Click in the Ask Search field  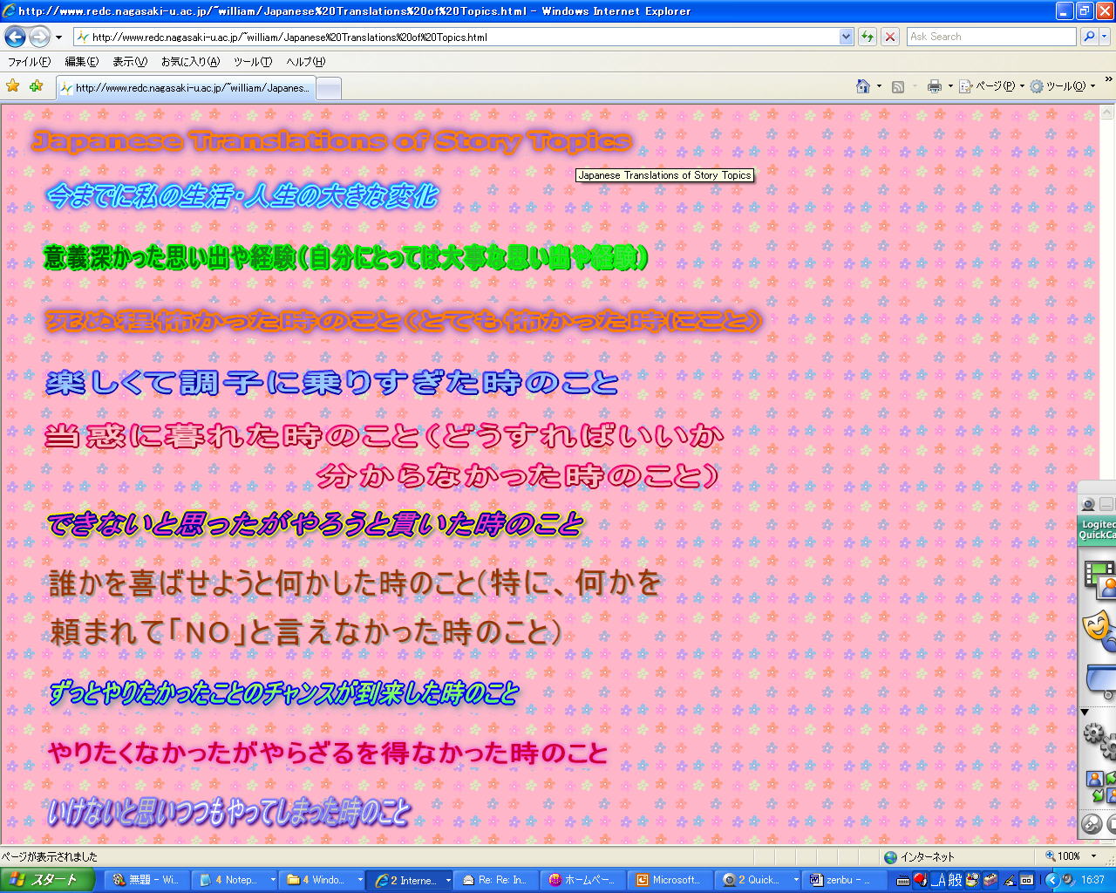(x=990, y=37)
